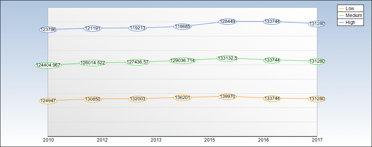Image resolution: width=372 pixels, height=147 pixels.
Task: Pick the orange Low series 133744 label
Action: tap(272, 98)
